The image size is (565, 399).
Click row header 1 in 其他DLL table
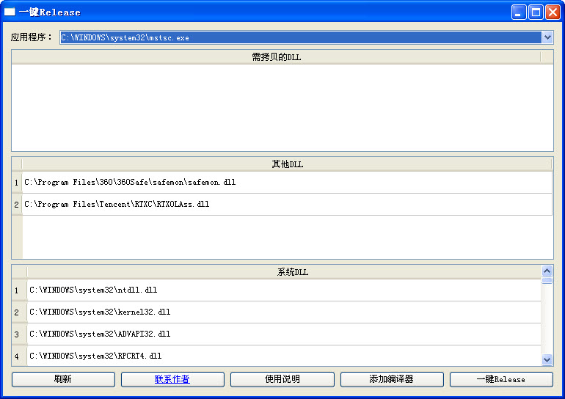pyautogui.click(x=16, y=182)
